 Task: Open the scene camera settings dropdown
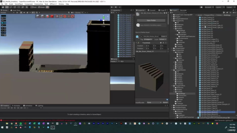(73, 13)
